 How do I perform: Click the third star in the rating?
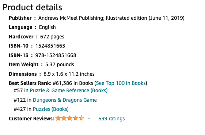click(70, 118)
